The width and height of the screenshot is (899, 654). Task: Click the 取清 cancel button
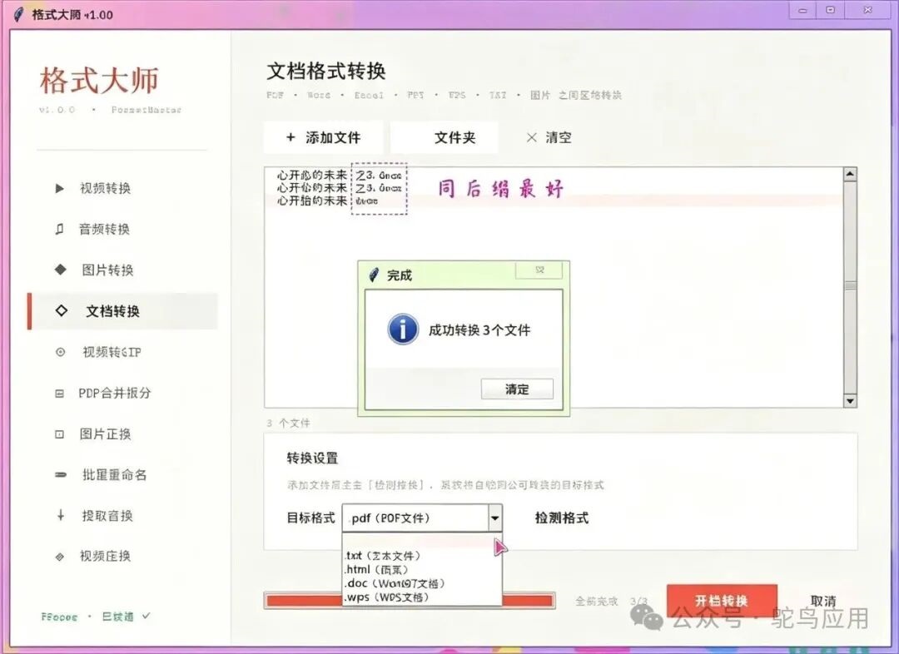click(x=823, y=601)
